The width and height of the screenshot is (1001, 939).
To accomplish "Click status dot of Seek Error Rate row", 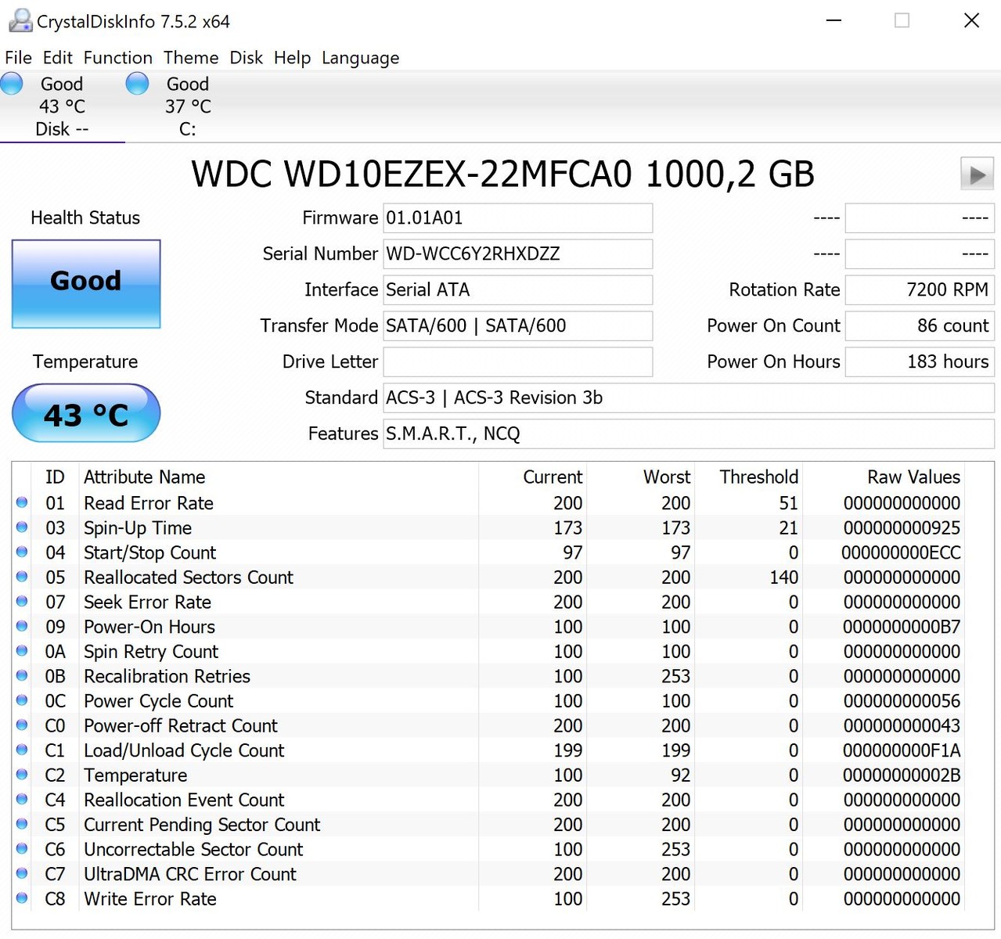I will click(22, 602).
